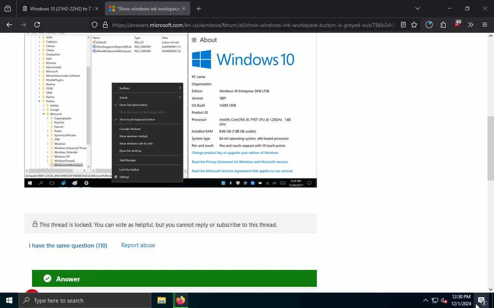This screenshot has width=494, height=308.
Task: Close the Show windows ink workspace tab
Action: pos(184,8)
